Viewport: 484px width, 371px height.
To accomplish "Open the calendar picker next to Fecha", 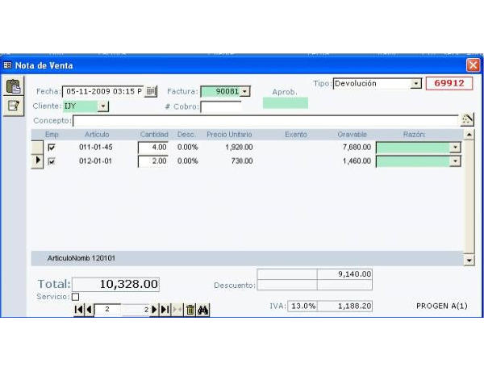I will (x=152, y=91).
